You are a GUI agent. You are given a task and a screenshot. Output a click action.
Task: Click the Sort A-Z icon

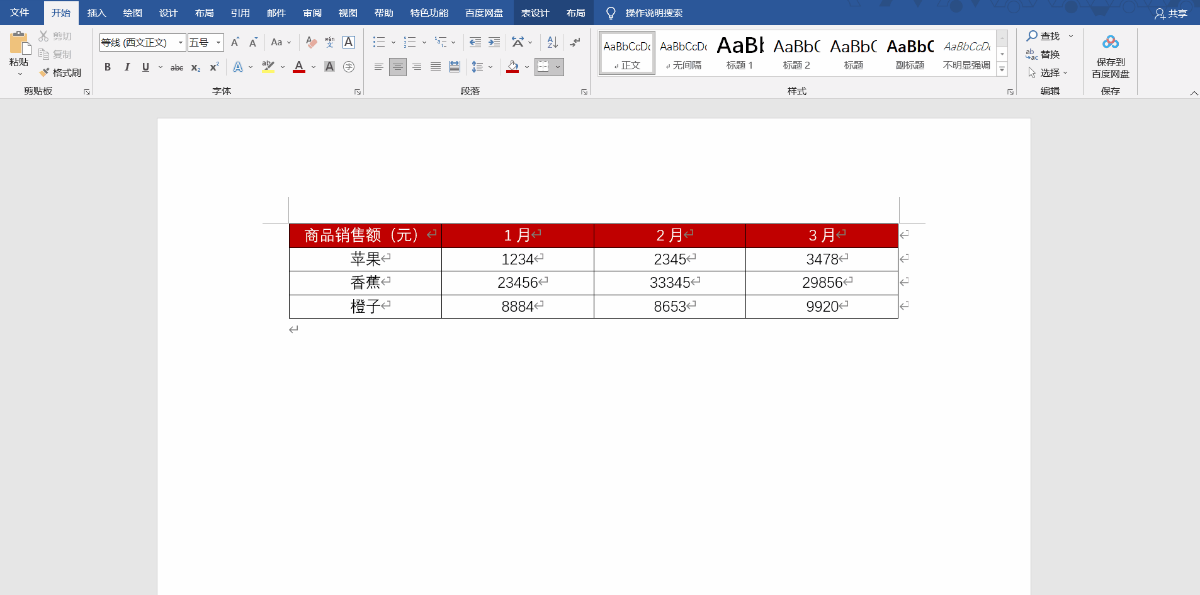(552, 42)
